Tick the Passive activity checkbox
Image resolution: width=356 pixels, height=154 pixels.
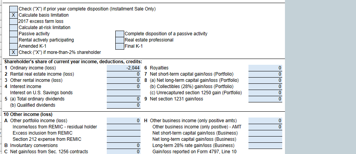[14, 34]
